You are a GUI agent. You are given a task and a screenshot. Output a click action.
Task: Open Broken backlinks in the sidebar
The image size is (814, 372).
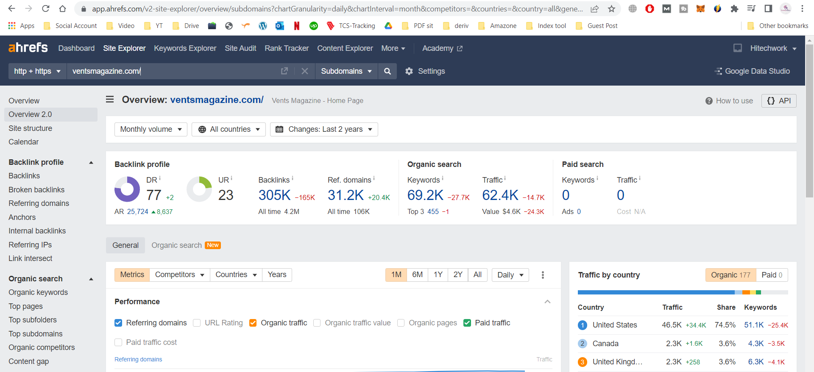pos(36,190)
